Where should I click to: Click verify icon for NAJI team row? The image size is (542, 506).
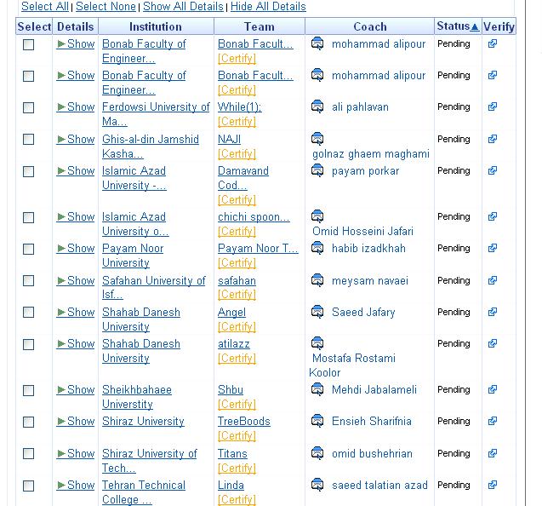pos(492,140)
